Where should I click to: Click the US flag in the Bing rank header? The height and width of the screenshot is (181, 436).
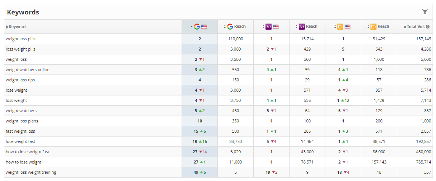coord(348,27)
